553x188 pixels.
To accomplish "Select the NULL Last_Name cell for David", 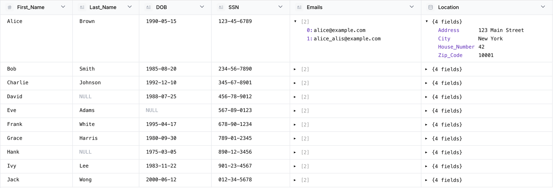I will 86,97.
